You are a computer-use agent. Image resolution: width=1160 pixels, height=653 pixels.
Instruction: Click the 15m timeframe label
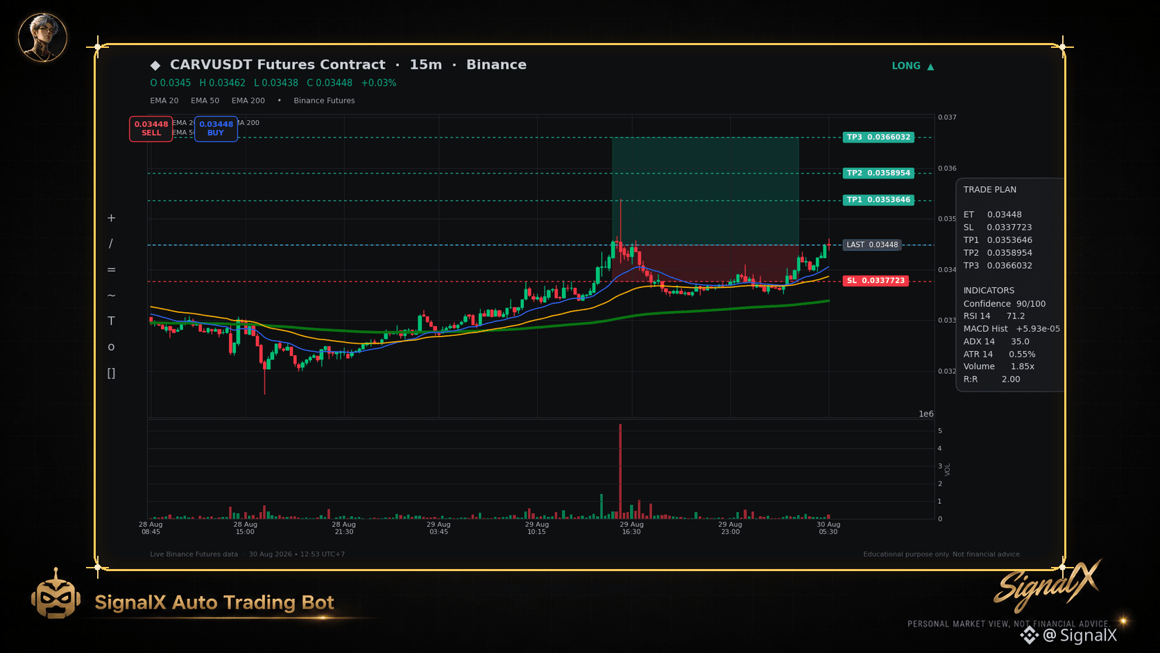coord(426,65)
